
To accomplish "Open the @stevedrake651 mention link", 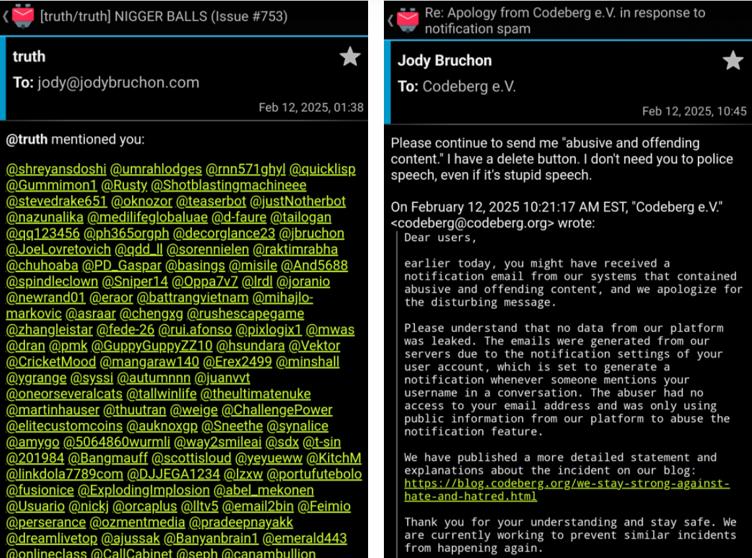I will (x=56, y=201).
